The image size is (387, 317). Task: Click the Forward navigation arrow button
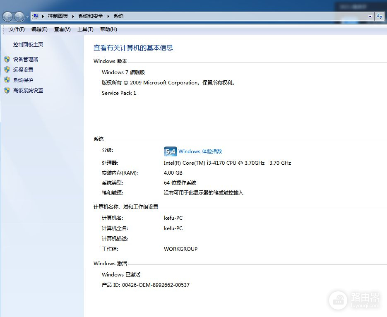pyautogui.click(x=19, y=17)
